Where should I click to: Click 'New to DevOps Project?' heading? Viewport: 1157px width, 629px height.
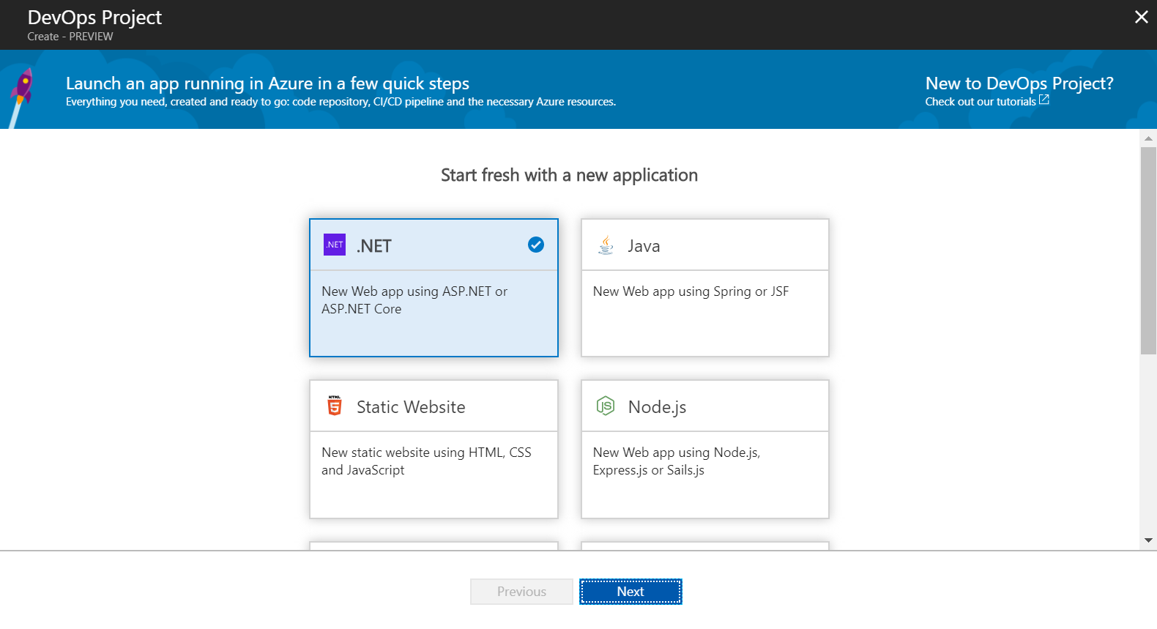pos(1019,83)
